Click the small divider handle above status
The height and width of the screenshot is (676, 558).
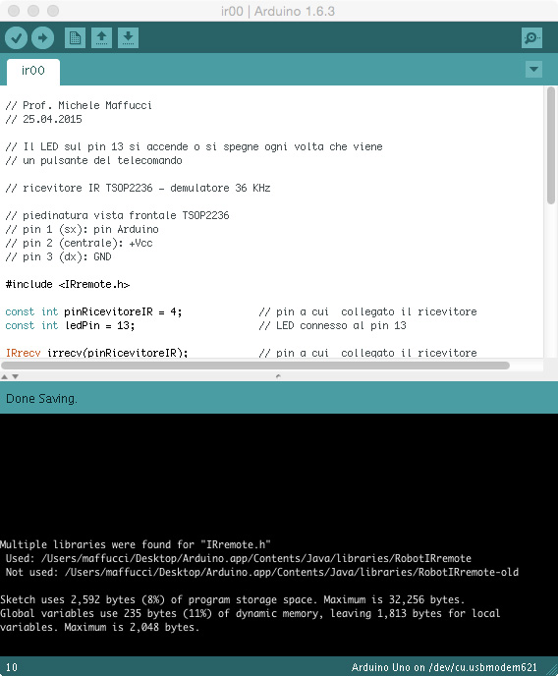click(278, 376)
